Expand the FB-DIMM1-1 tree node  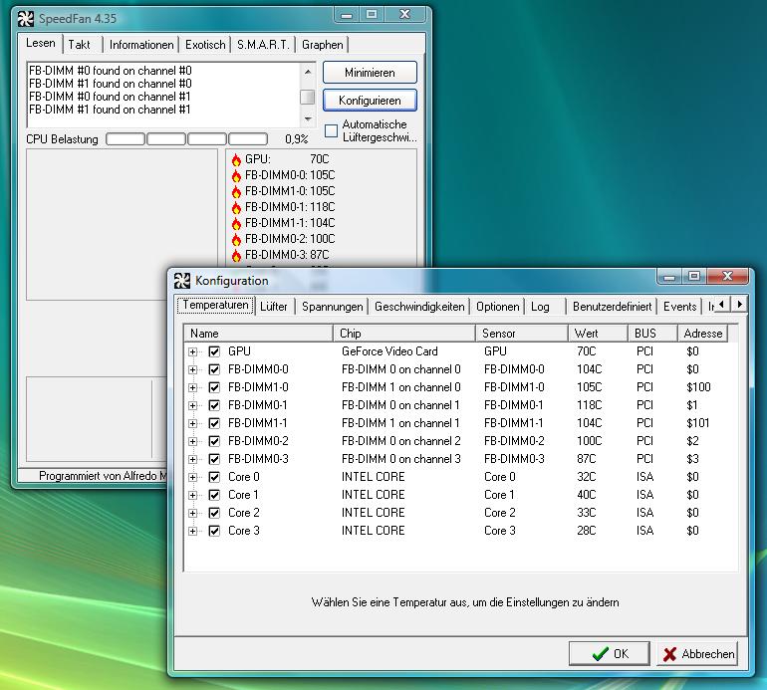[x=192, y=423]
